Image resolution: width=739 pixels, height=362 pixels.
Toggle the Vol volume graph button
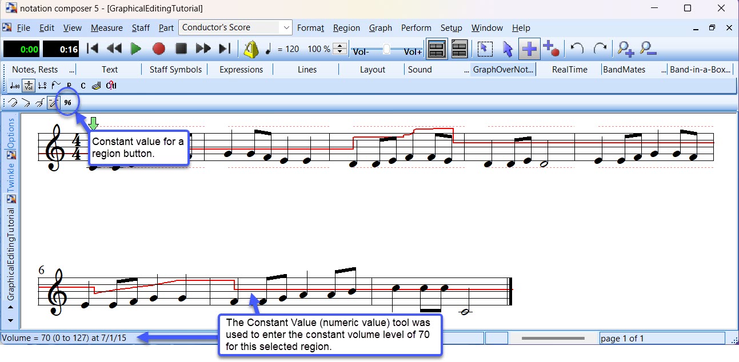28,86
